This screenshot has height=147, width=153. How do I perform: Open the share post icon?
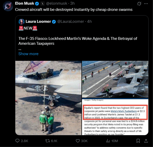tap(146, 141)
